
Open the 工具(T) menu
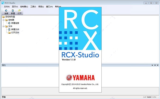[33, 7]
